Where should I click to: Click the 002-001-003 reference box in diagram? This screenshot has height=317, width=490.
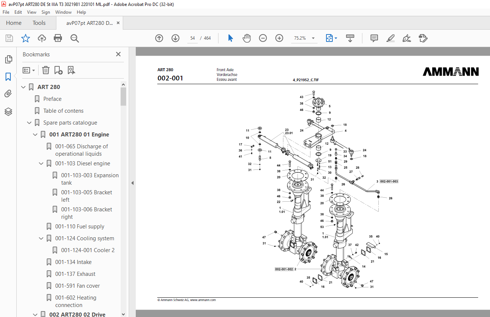(x=389, y=181)
